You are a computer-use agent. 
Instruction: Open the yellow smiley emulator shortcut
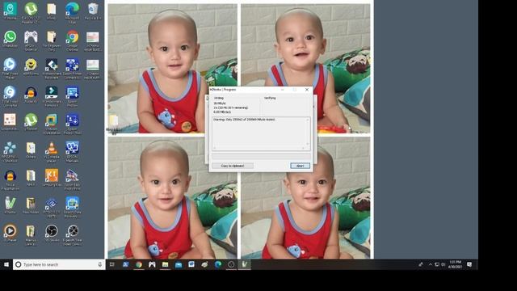point(31,67)
